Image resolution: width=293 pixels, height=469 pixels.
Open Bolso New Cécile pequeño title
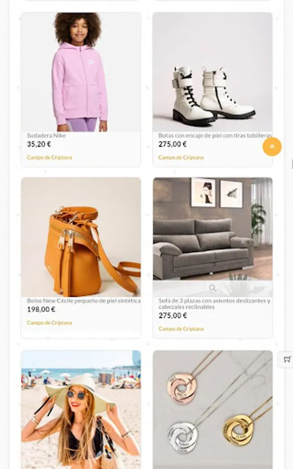[84, 301]
